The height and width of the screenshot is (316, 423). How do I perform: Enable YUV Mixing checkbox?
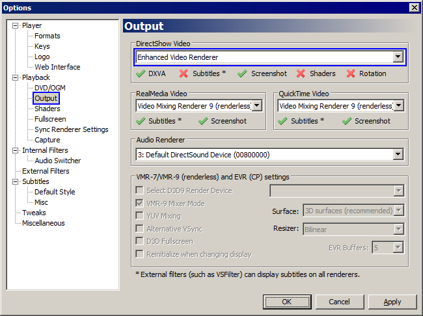(139, 216)
